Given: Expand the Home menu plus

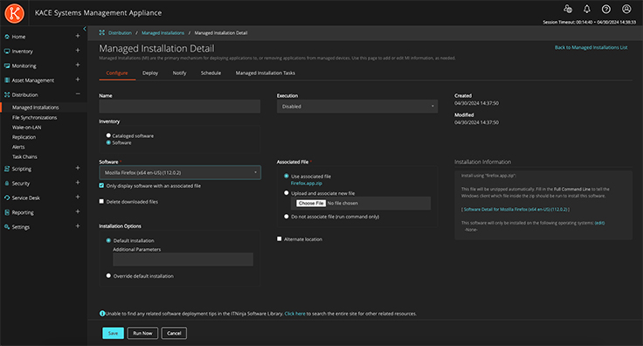Looking at the screenshot, I should pos(78,36).
